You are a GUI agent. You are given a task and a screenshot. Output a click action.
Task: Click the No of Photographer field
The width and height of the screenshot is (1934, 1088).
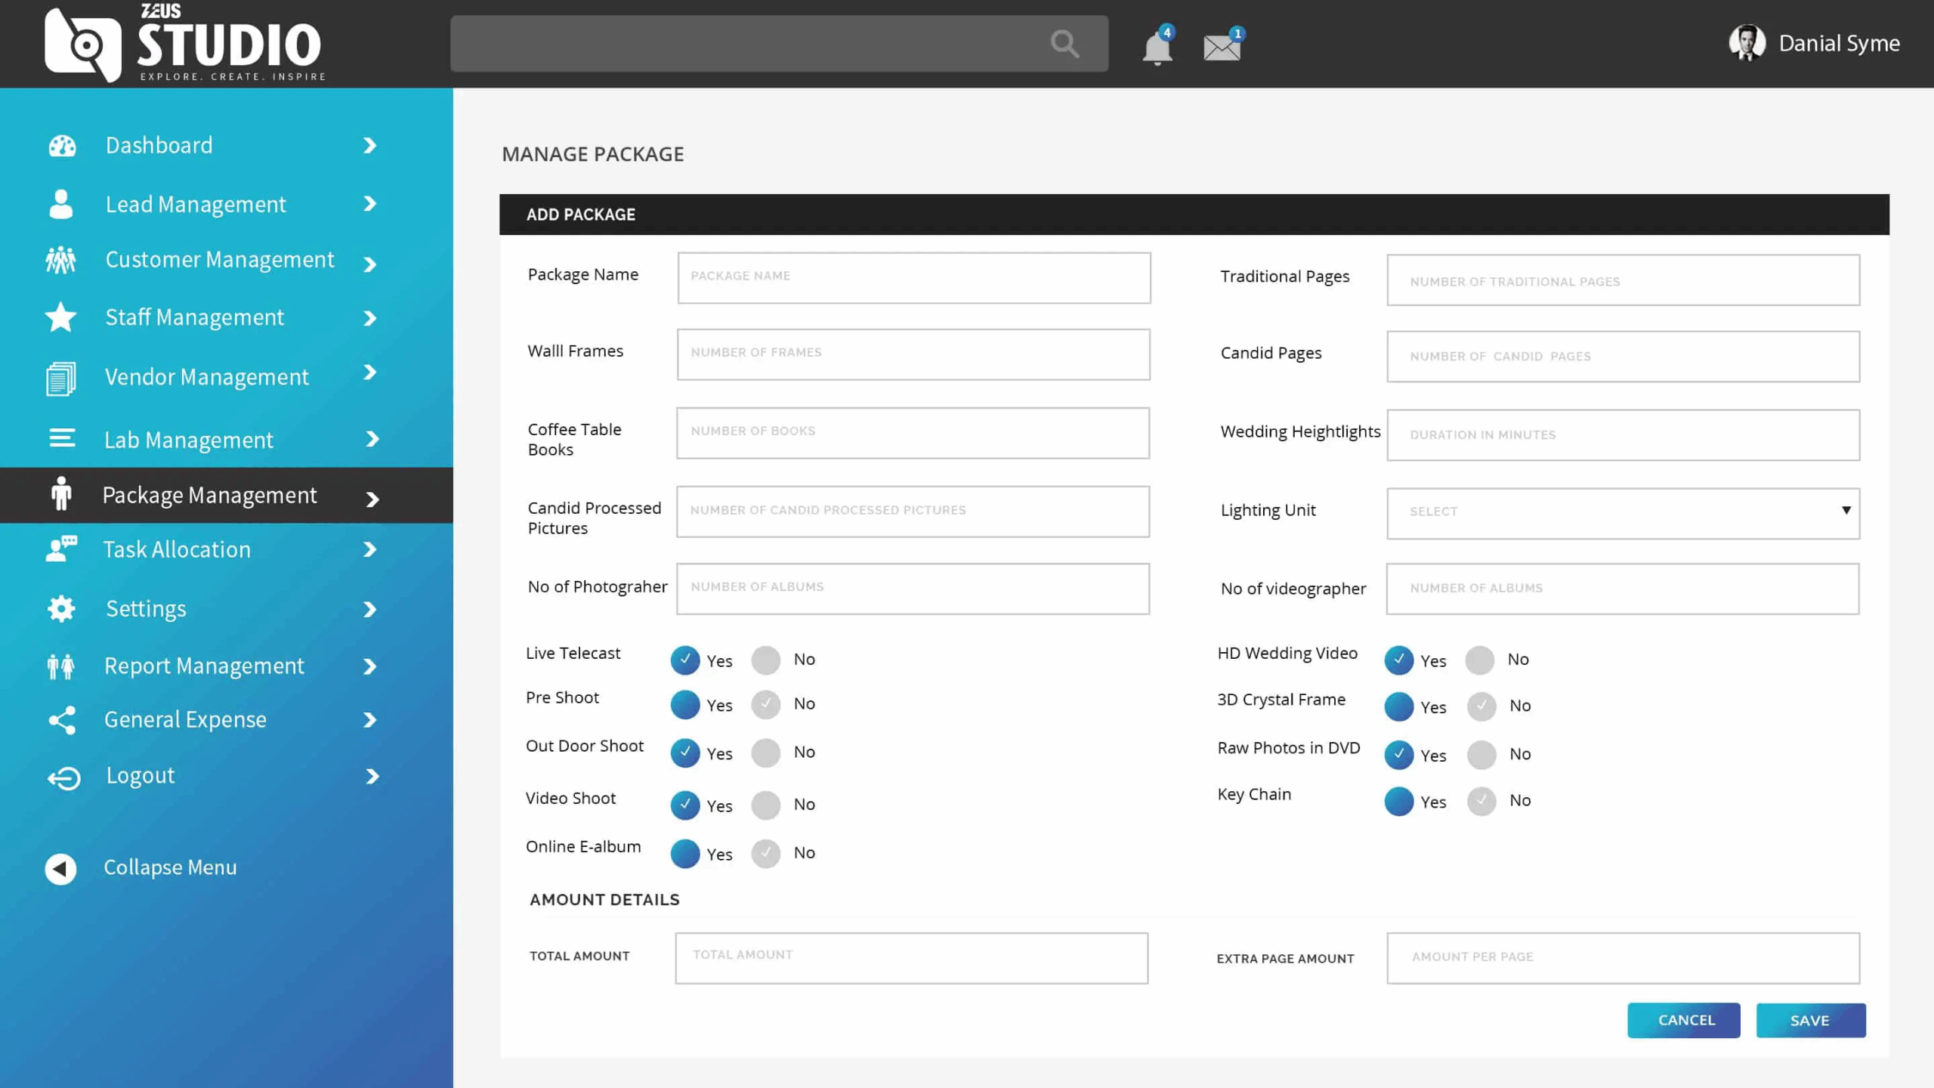(913, 589)
